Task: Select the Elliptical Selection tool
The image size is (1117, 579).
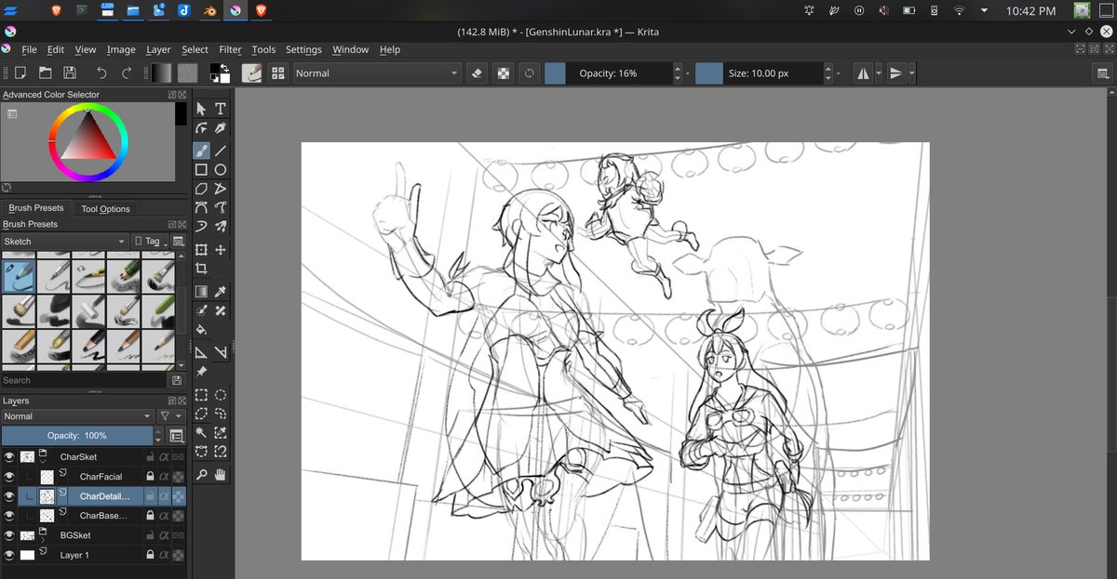Action: (x=221, y=395)
